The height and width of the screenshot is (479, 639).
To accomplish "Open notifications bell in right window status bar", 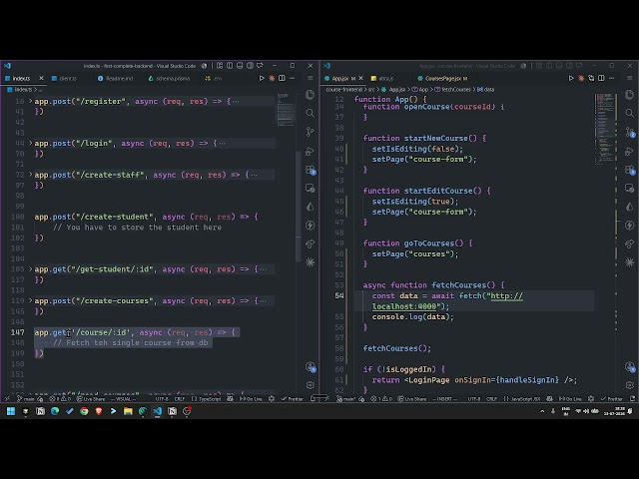I will (632, 399).
